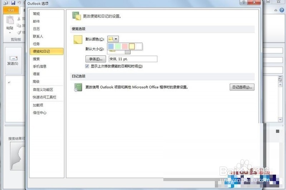Click the dialog help question mark button

click(x=244, y=2)
